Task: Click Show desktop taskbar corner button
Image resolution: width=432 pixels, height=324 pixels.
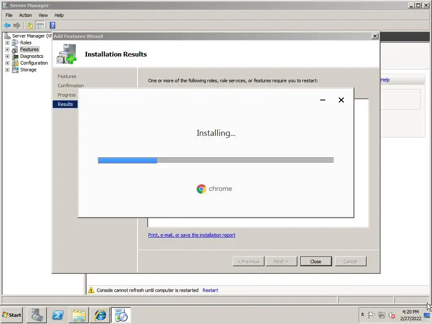Action: point(427,315)
